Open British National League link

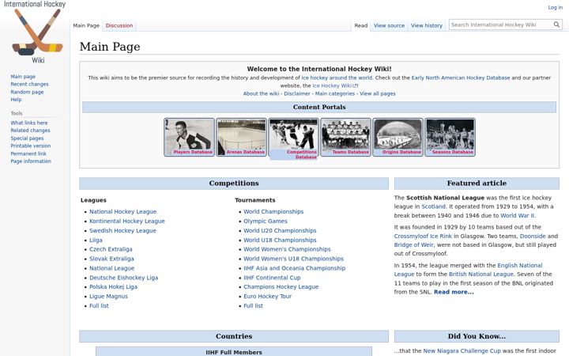click(x=481, y=275)
